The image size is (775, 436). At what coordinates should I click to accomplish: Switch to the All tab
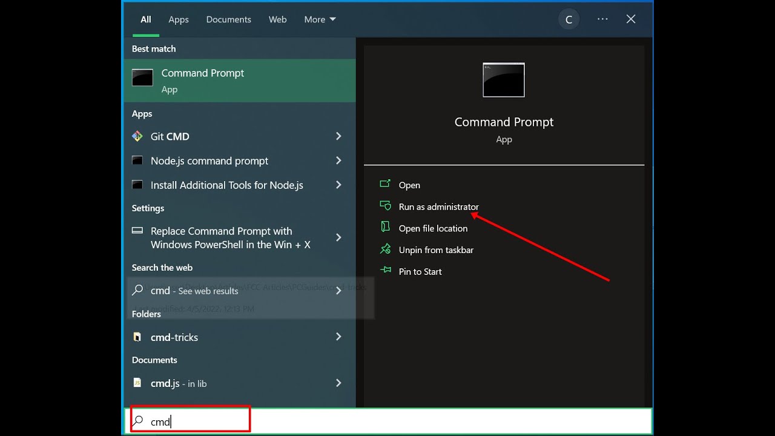pos(146,19)
